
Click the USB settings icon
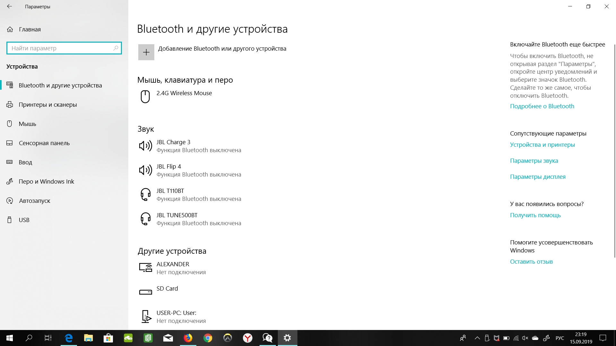[10, 220]
